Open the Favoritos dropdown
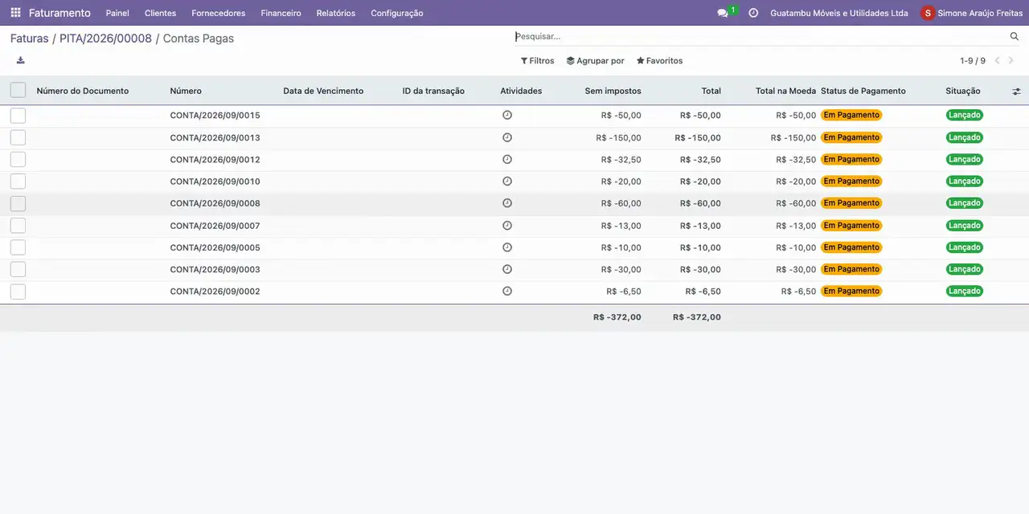 [x=659, y=60]
